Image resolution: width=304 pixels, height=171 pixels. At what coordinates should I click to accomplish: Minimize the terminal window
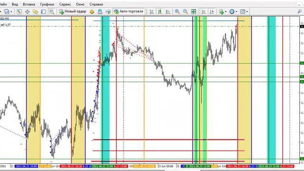[299, 4]
